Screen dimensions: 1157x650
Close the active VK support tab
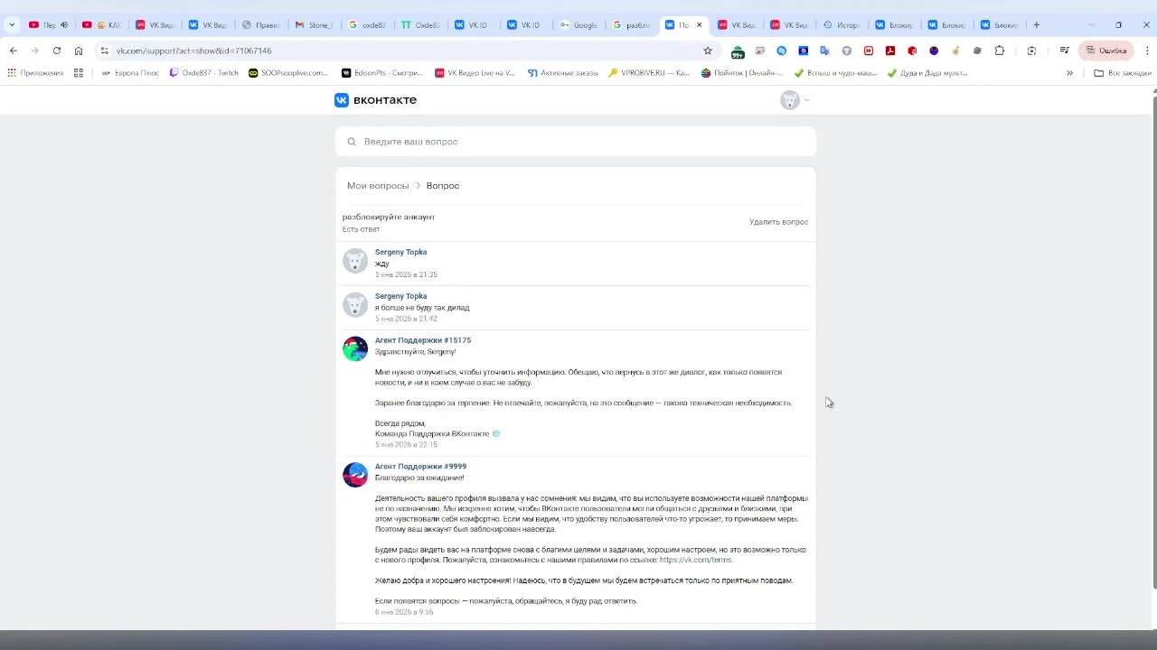(x=699, y=24)
